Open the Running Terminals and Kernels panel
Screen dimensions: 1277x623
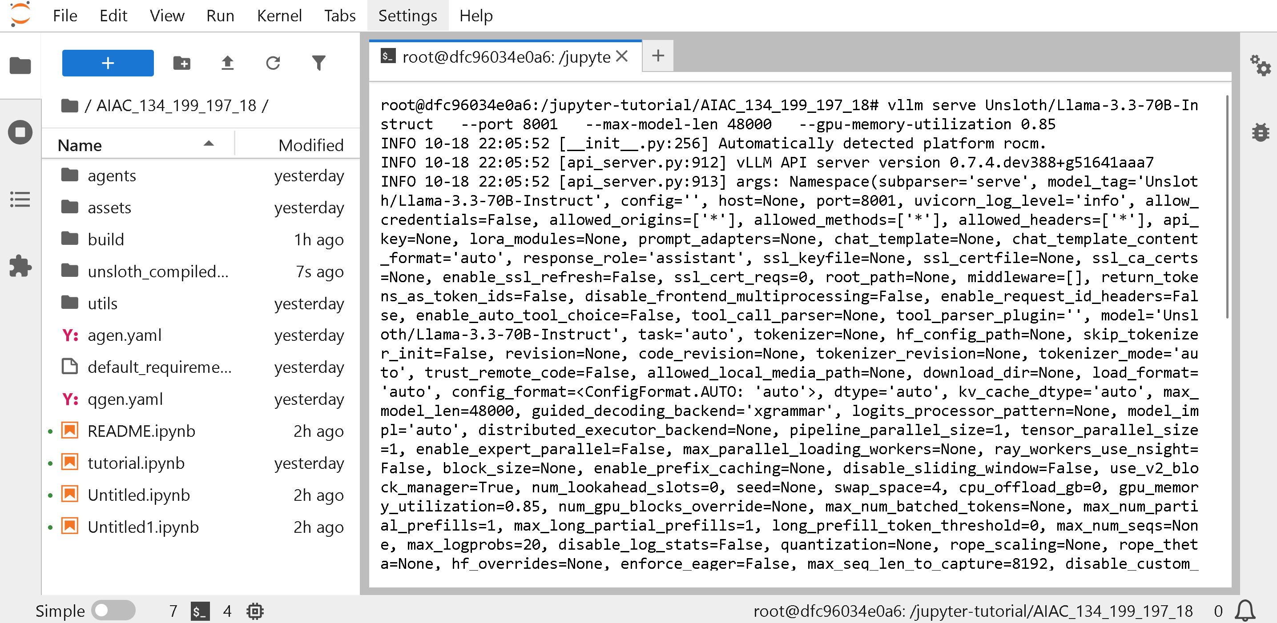click(x=20, y=132)
